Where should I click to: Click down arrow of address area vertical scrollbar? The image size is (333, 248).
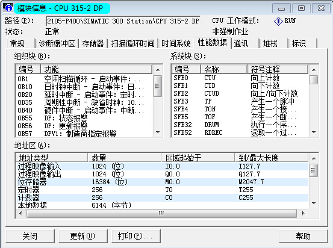(314, 203)
